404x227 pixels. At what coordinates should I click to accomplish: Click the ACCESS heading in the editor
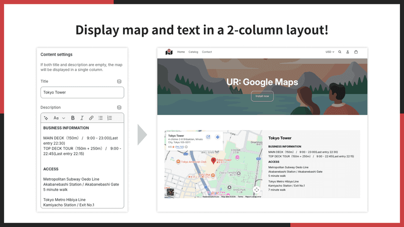(x=51, y=169)
